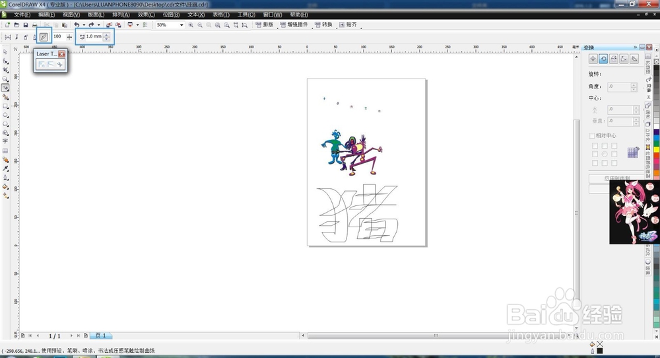
Task: Pick the yellow swatch in color palette
Action: click(656, 151)
